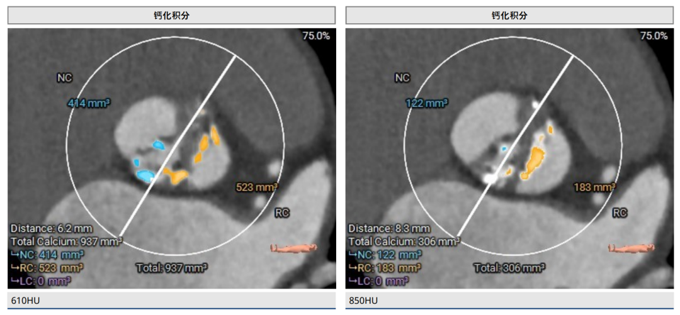Click the patient orientation figure in left panel

293,248
